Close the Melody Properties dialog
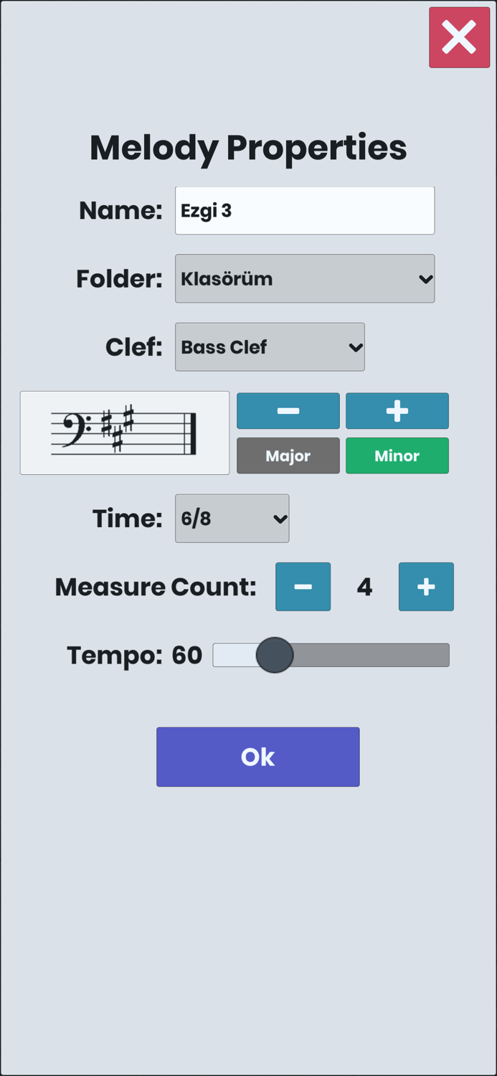The height and width of the screenshot is (1076, 497). (x=459, y=38)
